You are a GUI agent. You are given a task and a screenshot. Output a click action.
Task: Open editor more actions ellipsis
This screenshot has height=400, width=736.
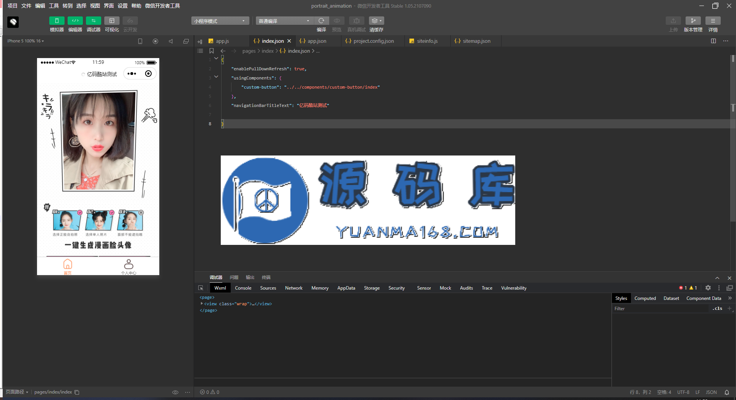click(x=726, y=41)
